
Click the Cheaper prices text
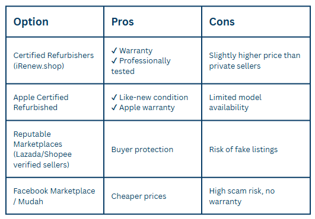click(x=139, y=196)
